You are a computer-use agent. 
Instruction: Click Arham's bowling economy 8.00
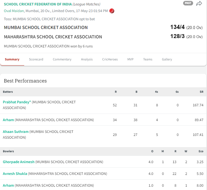(200, 185)
